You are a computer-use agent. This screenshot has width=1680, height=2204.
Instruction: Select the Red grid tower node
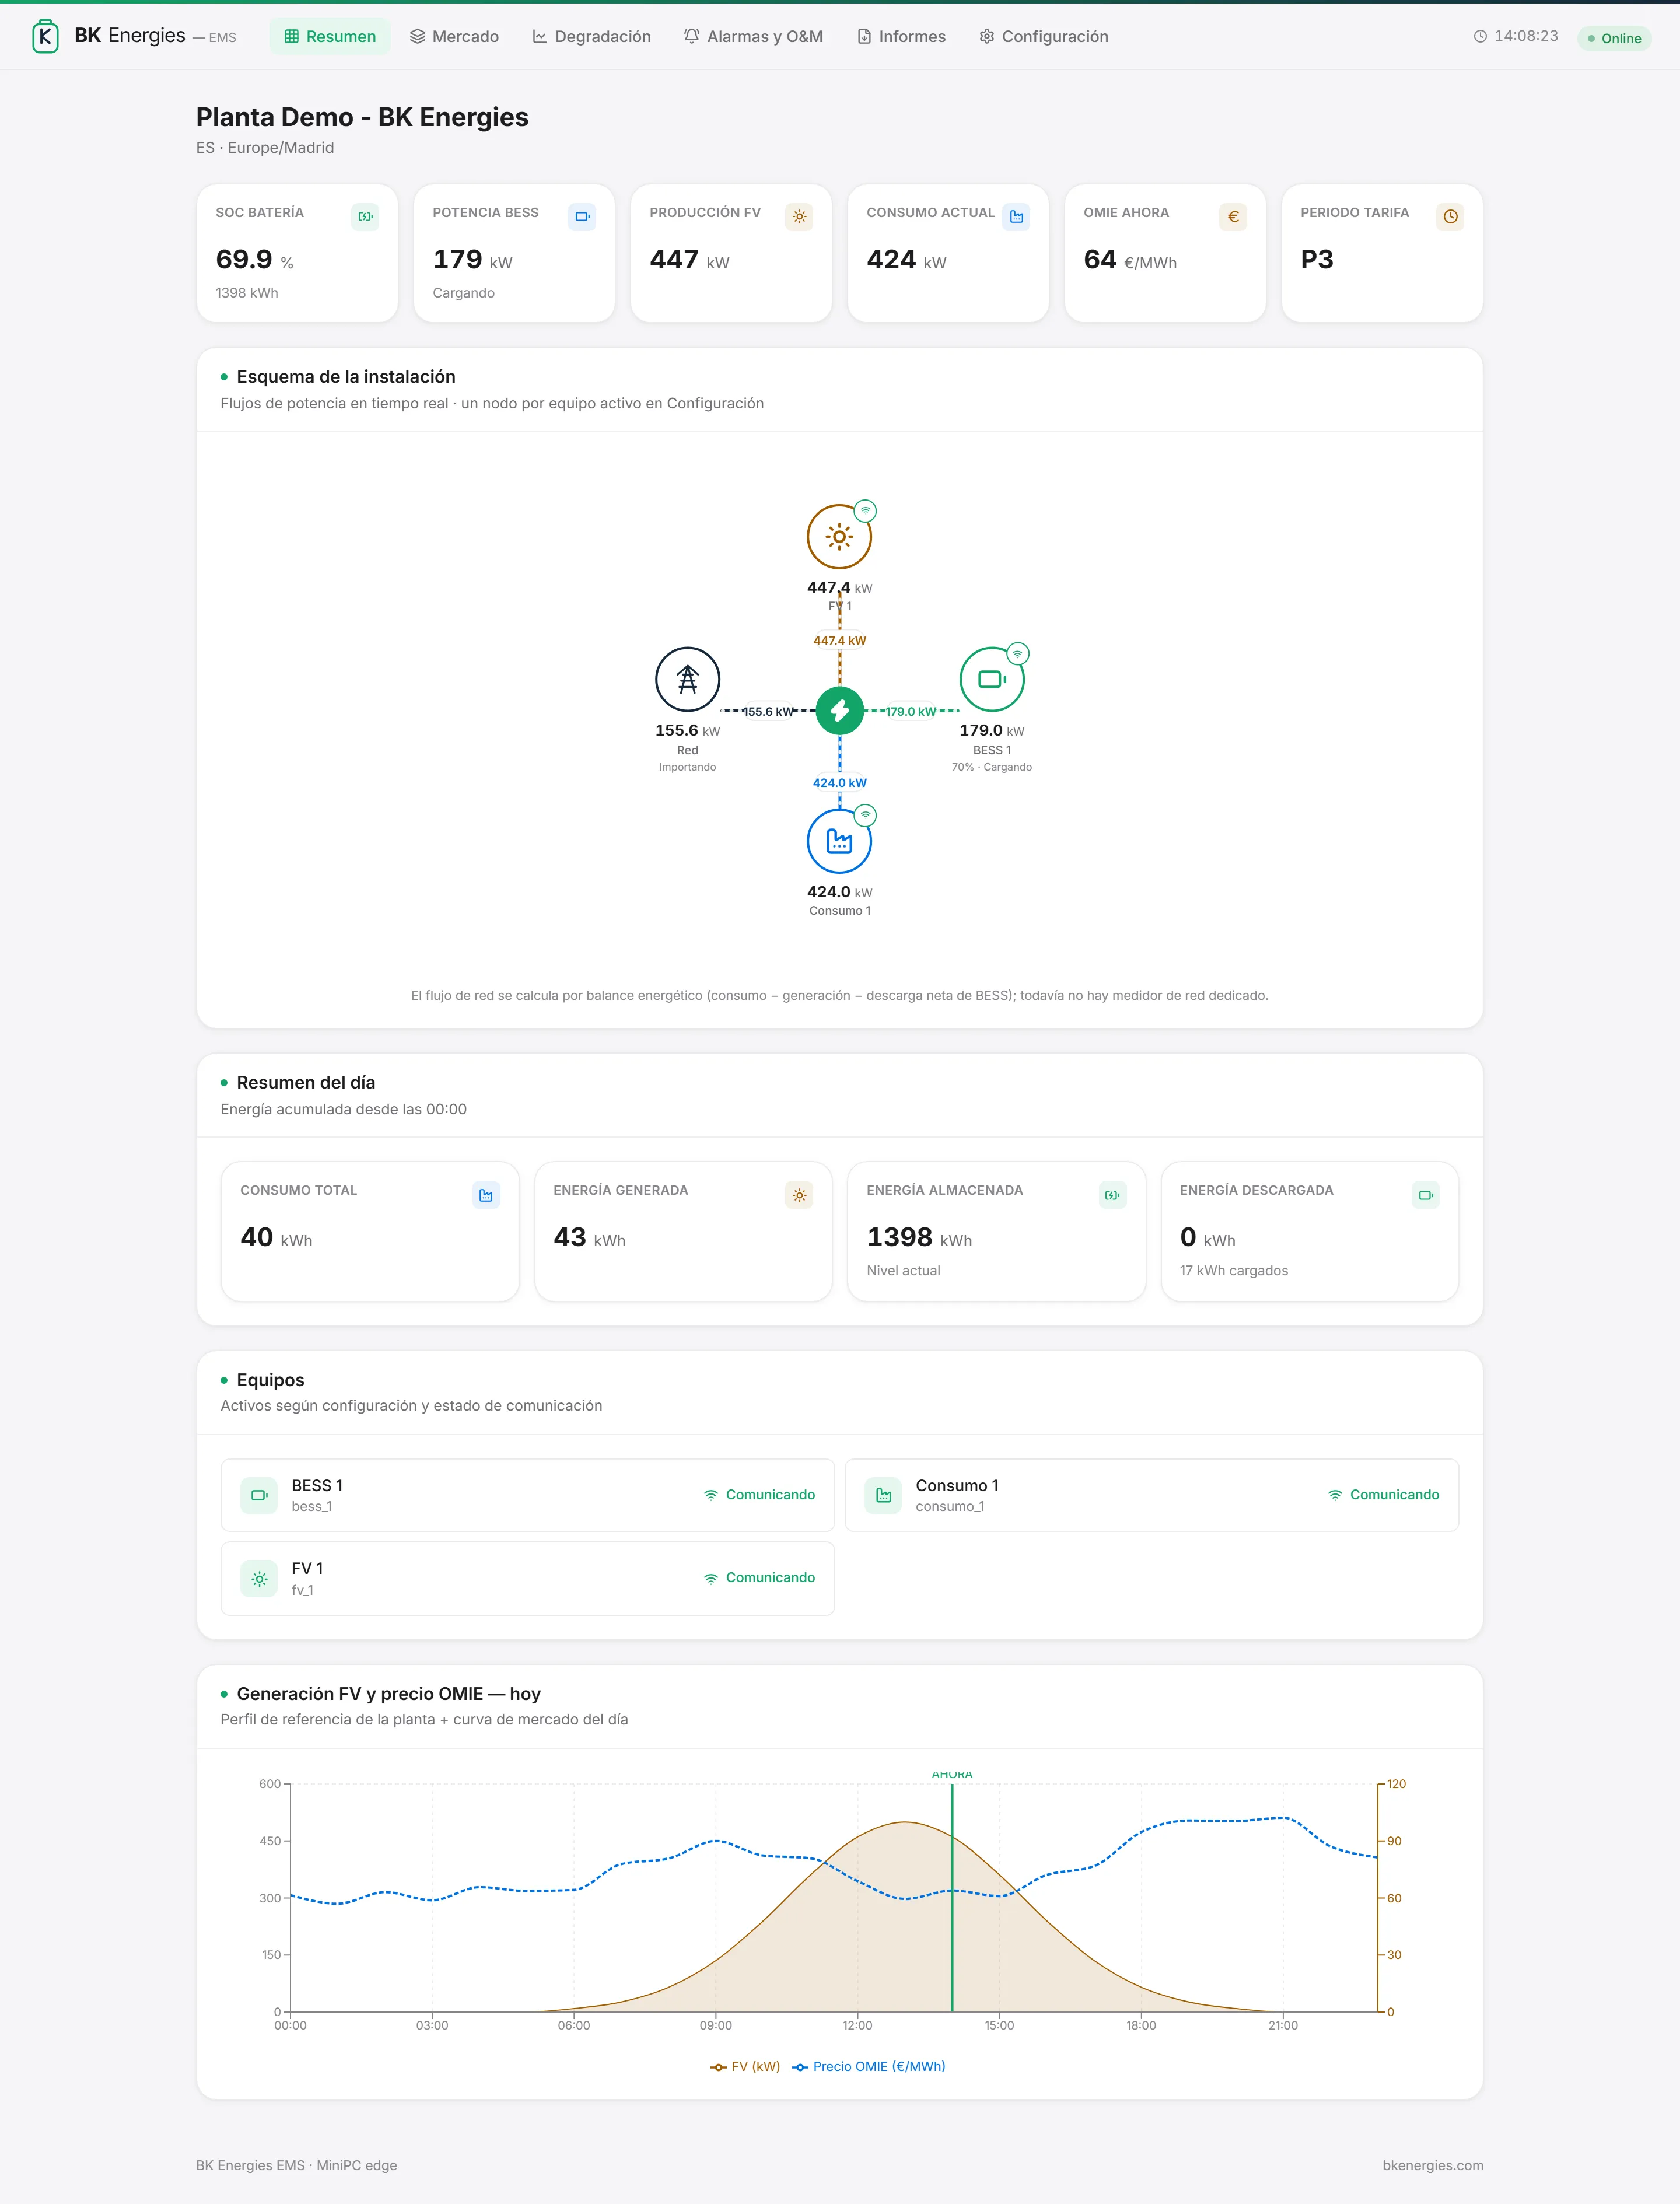coord(687,680)
